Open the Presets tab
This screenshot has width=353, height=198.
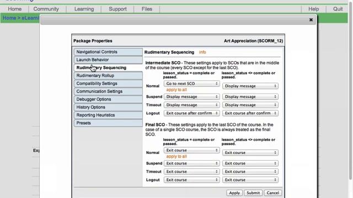pyautogui.click(x=108, y=123)
